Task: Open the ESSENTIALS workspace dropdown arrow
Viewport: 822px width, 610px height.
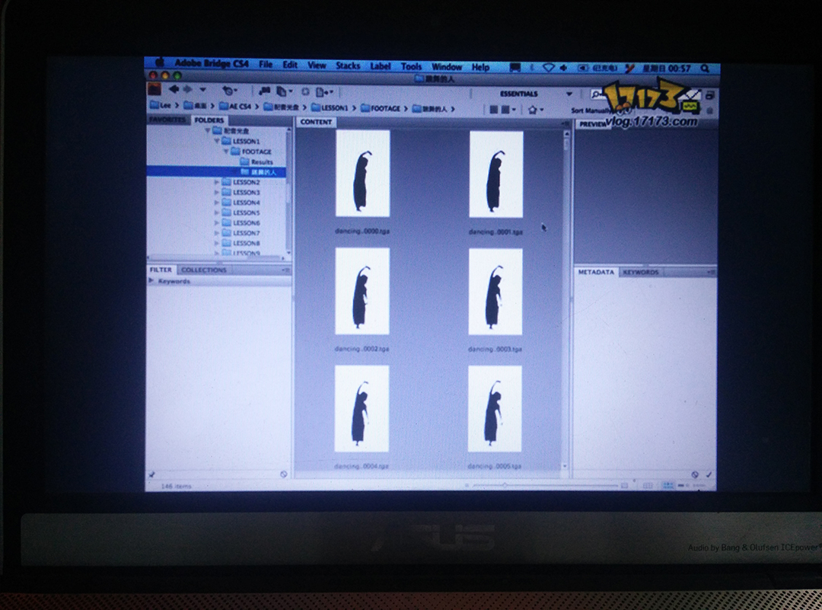Action: [x=569, y=94]
